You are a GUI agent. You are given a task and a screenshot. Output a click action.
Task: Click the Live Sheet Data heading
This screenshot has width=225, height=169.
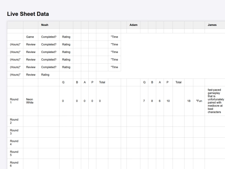28,14
